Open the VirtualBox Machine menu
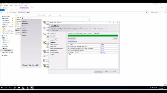The width and height of the screenshot is (167, 93). pyautogui.click(x=6, y=6)
